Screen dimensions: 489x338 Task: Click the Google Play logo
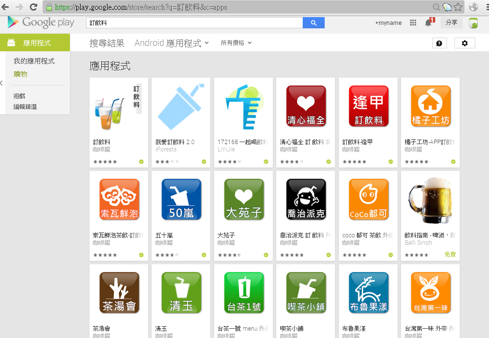(x=41, y=22)
